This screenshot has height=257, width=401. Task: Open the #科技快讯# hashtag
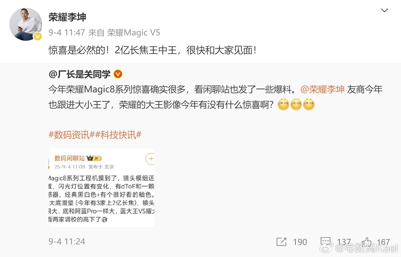click(118, 135)
